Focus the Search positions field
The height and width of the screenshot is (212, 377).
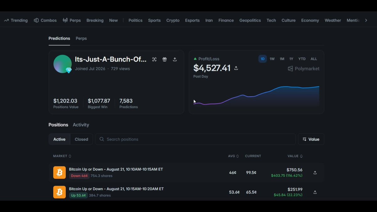[x=195, y=139]
